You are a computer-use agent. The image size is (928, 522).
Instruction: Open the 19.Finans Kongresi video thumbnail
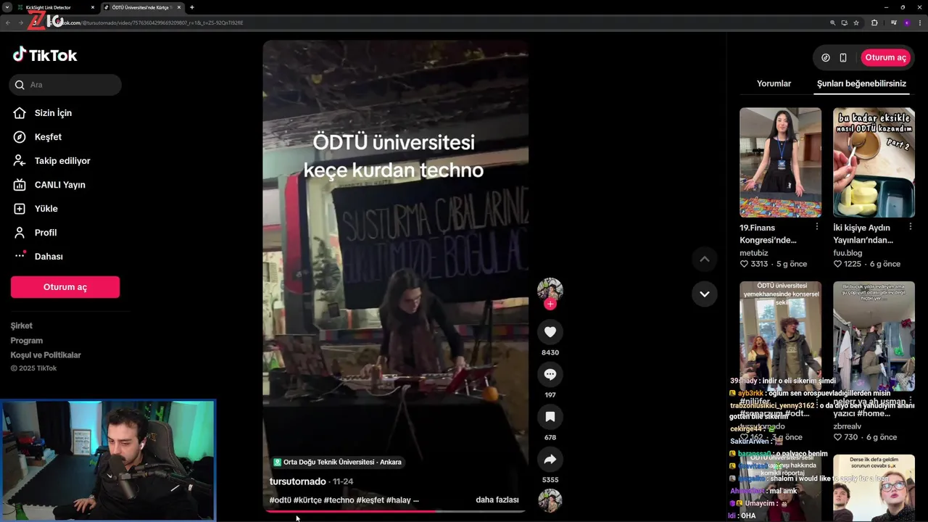pos(780,162)
